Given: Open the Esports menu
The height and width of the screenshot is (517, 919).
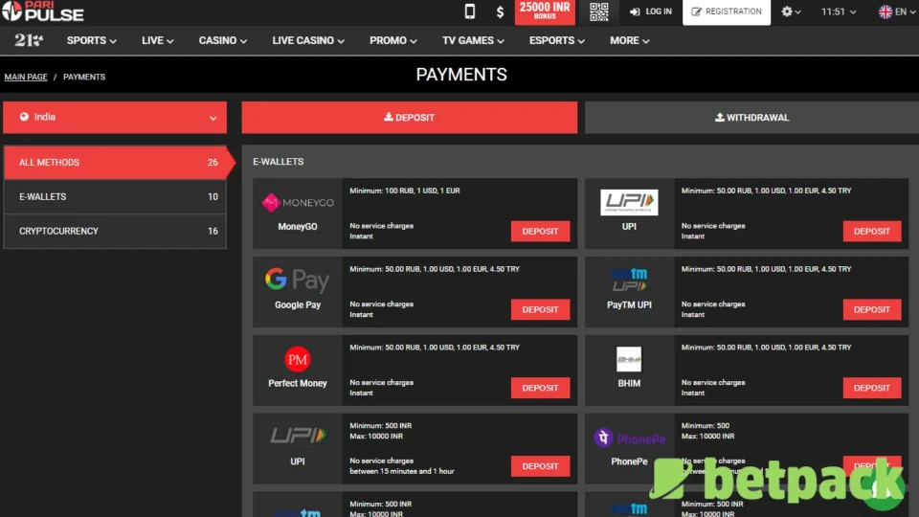Looking at the screenshot, I should [x=557, y=40].
